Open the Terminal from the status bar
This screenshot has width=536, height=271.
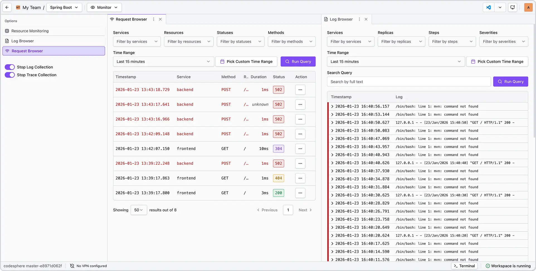coord(464,266)
